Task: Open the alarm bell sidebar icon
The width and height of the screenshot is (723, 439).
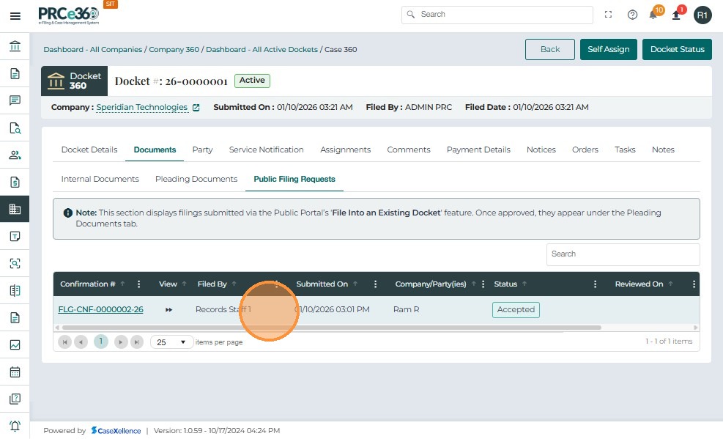Action: (x=15, y=426)
